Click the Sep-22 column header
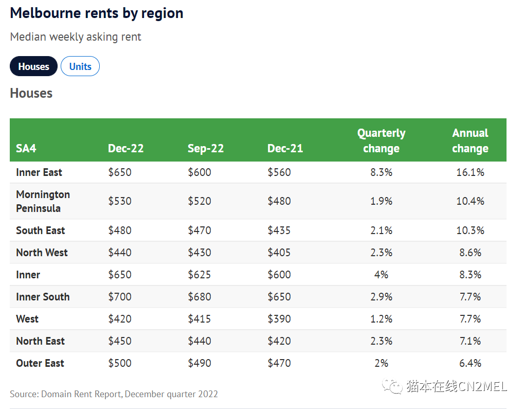The image size is (524, 409). pos(205,149)
